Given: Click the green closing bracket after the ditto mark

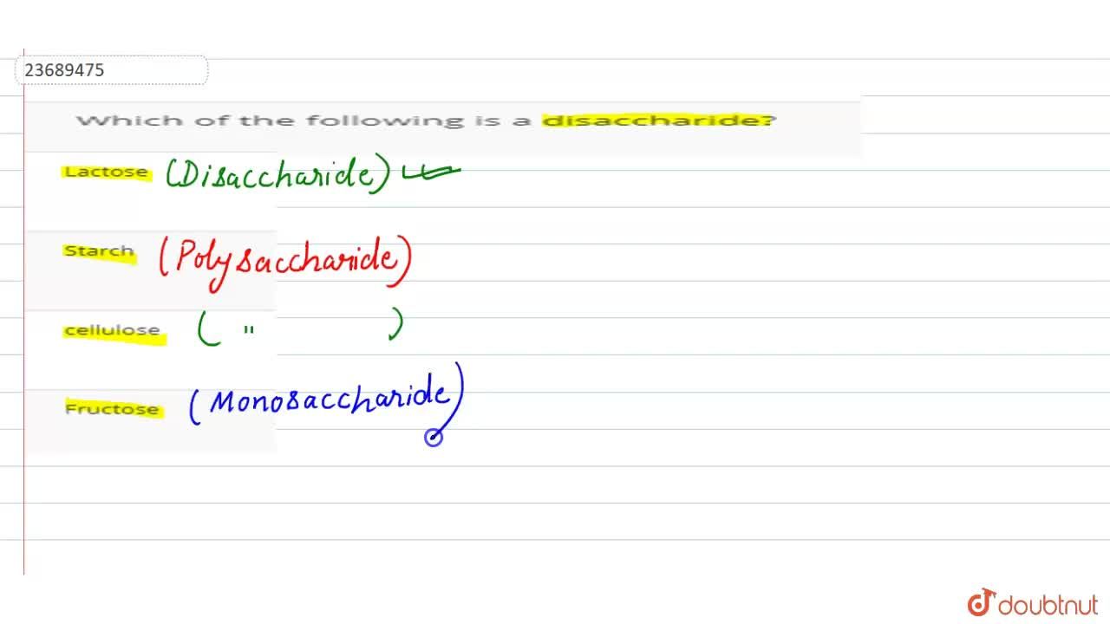Looking at the screenshot, I should tap(396, 325).
